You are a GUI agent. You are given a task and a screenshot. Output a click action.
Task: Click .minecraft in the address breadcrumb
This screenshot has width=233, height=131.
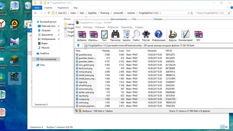(x=118, y=13)
